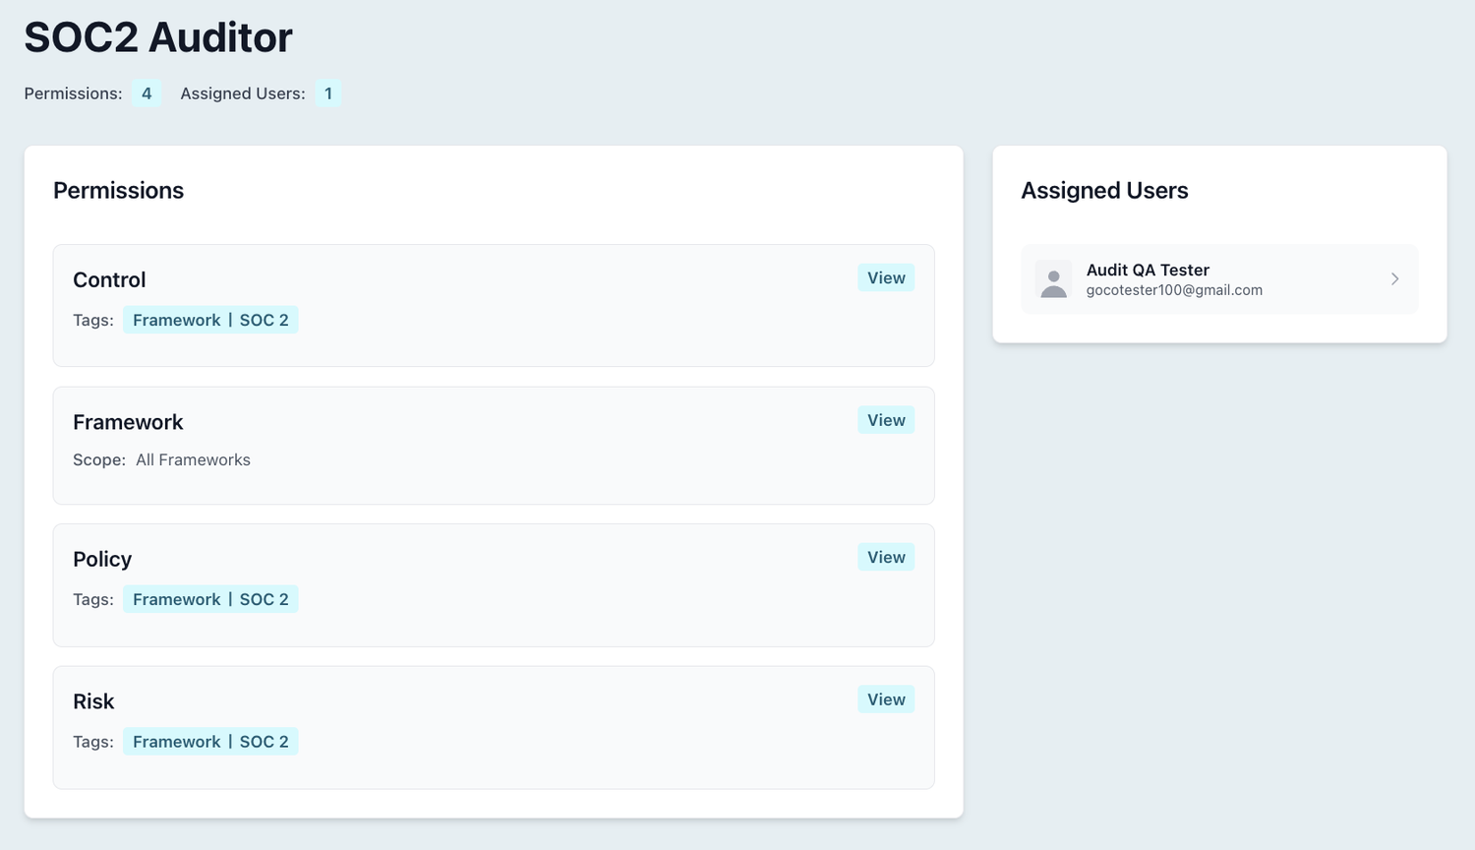Click the Permissions panel heading
Image resolution: width=1475 pixels, height=850 pixels.
(x=118, y=190)
